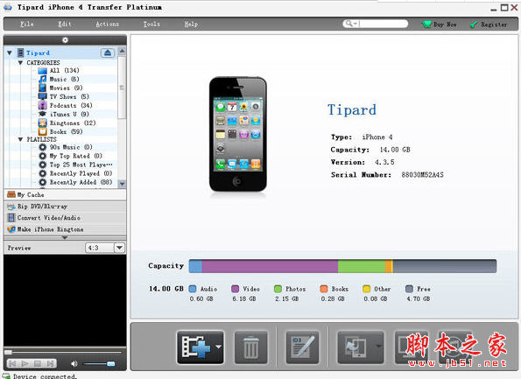Collapse the PLAYLISTS tree section
Viewport: 521px width, 379px height.
point(21,139)
